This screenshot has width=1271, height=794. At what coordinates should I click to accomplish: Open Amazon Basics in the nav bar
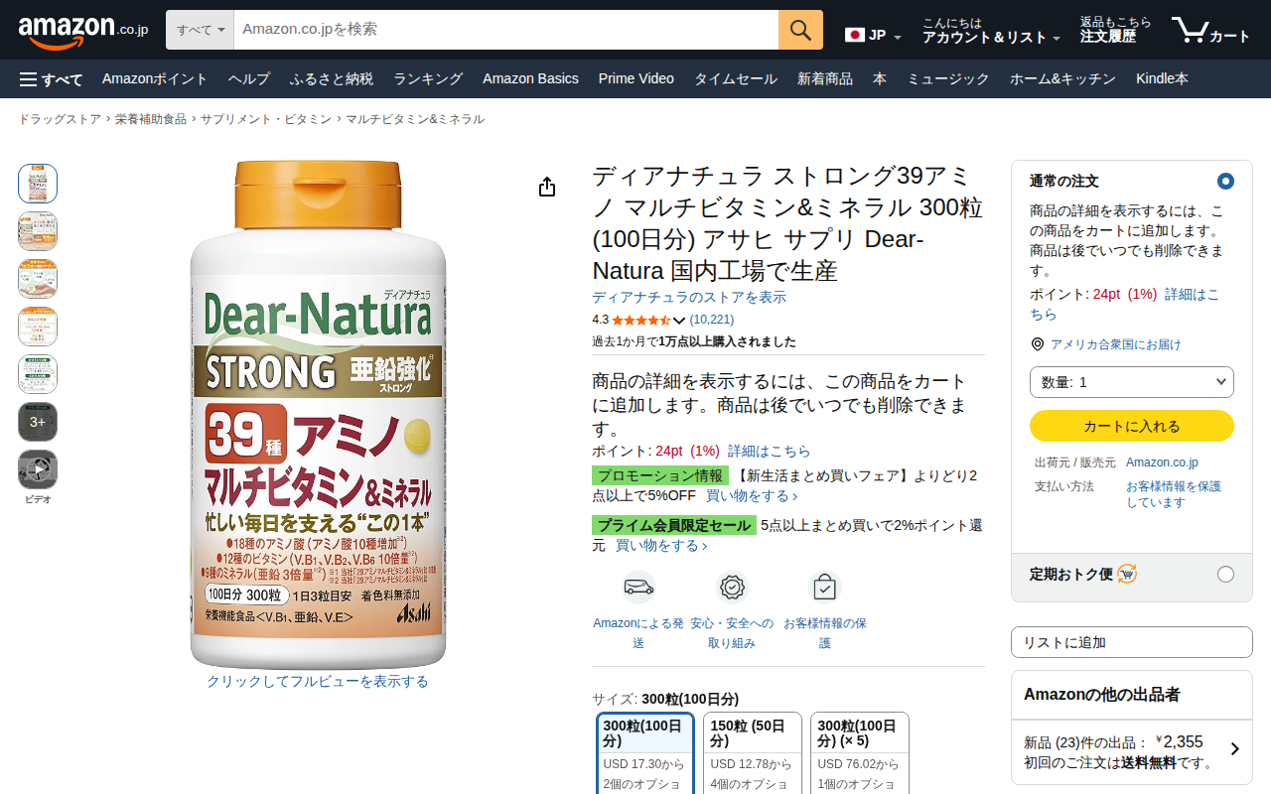click(x=530, y=79)
